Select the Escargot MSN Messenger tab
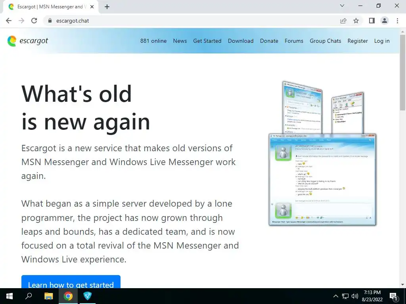 [x=51, y=7]
